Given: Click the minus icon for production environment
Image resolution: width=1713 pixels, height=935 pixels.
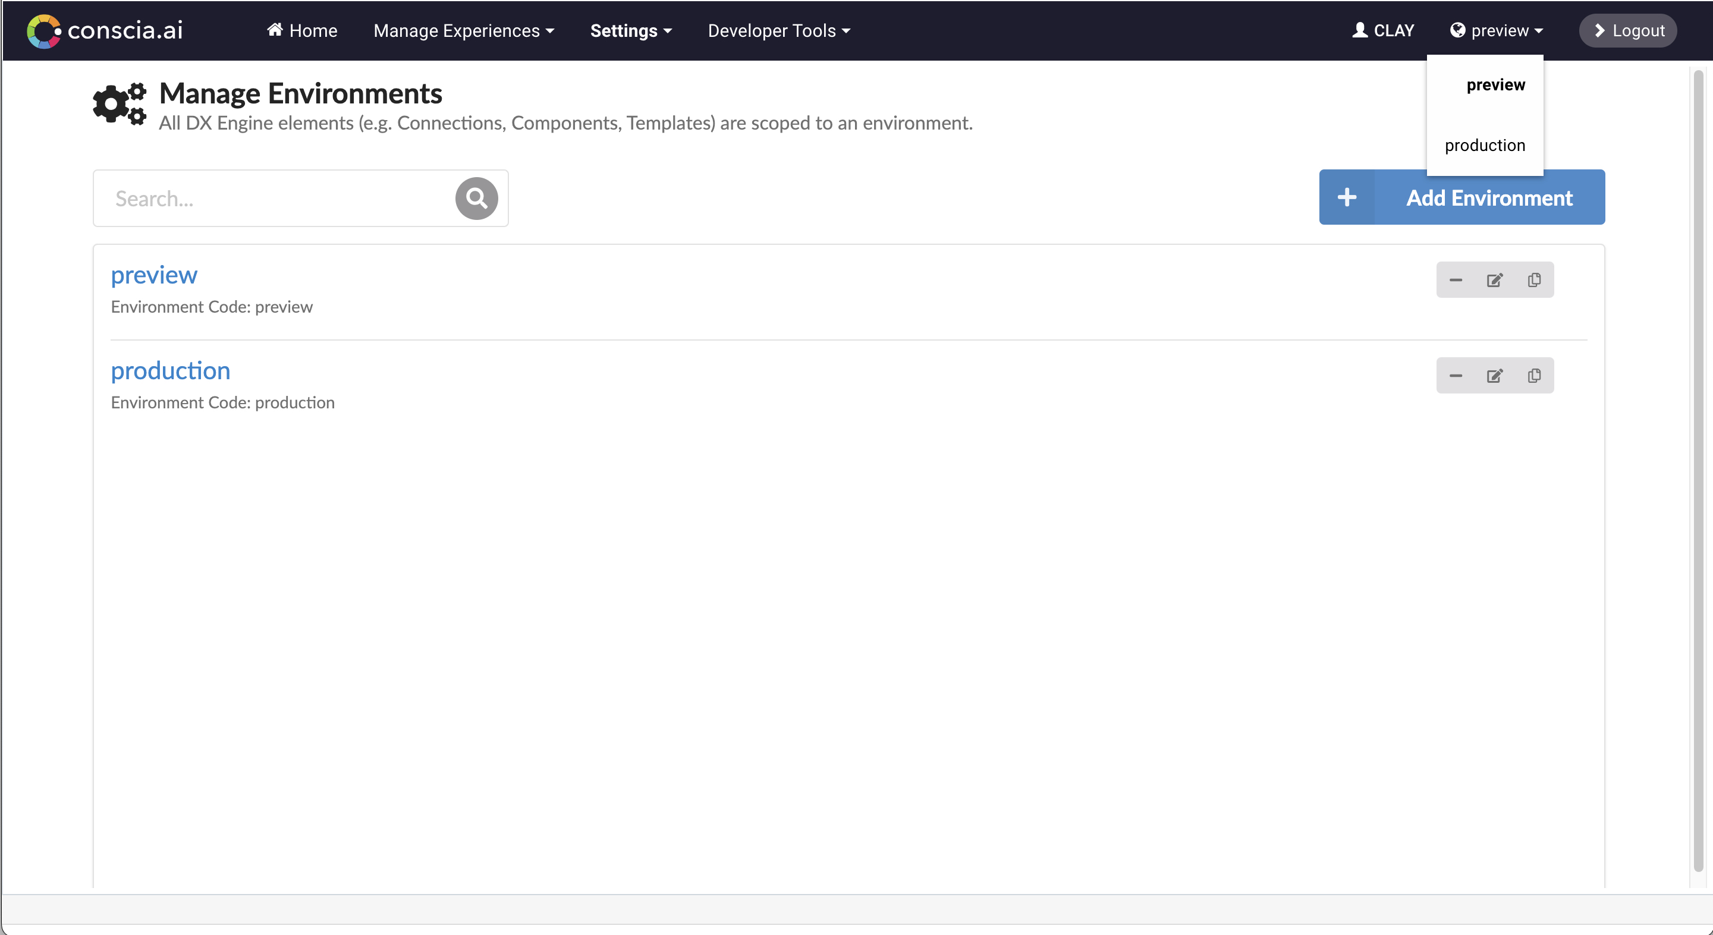Looking at the screenshot, I should pos(1455,376).
